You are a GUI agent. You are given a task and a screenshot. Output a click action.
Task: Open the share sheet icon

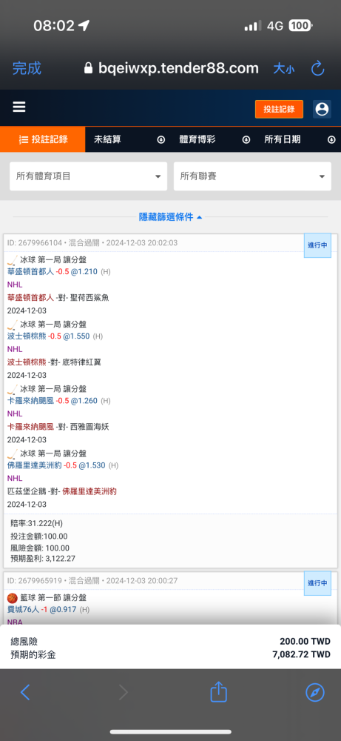click(x=218, y=691)
